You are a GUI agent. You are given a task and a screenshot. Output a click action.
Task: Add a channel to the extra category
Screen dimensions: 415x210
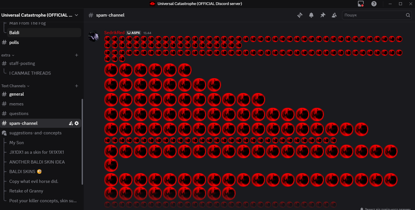(77, 55)
